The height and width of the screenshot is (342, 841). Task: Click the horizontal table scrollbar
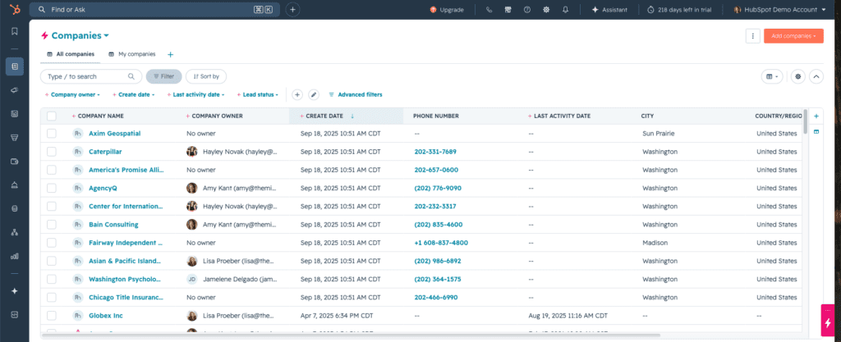pyautogui.click(x=352, y=335)
